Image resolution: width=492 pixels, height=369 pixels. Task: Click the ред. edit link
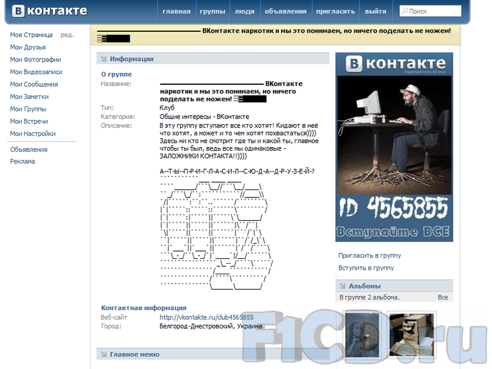[x=67, y=35]
